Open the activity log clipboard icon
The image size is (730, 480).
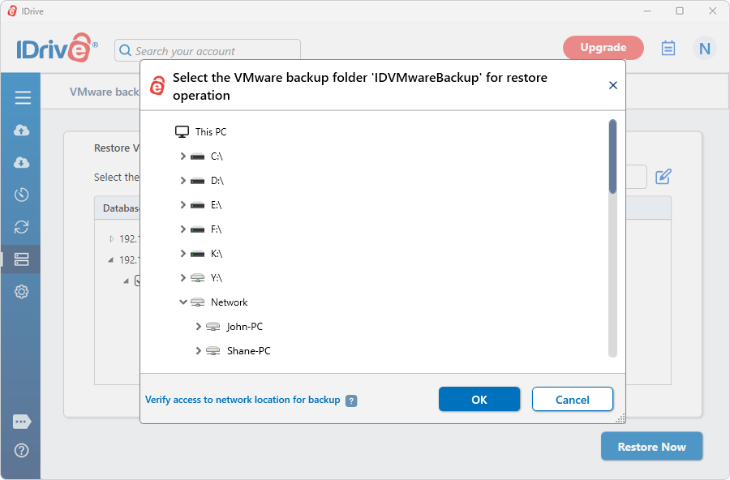click(668, 48)
